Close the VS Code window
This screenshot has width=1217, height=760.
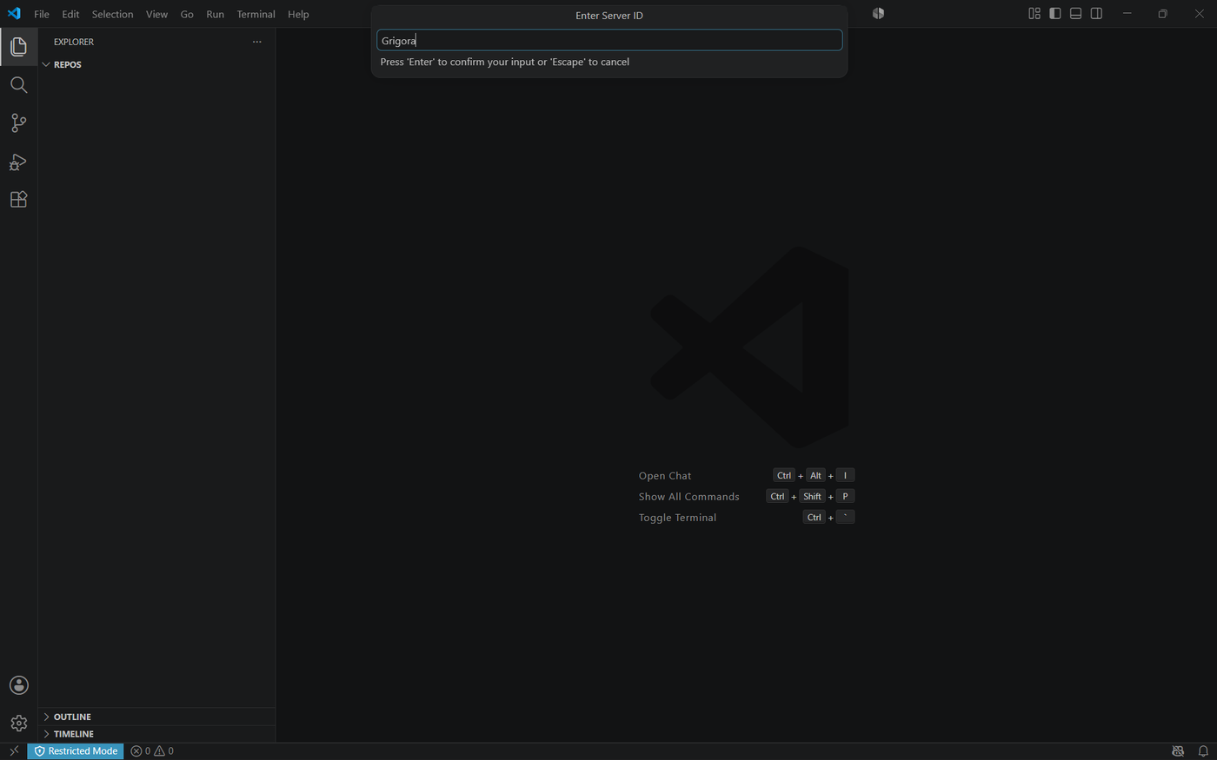(x=1200, y=14)
